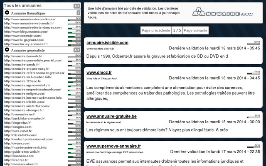266x166 pixels.
Task: Open http://annuaire.123seo.fr/ link
Action: click(23, 81)
